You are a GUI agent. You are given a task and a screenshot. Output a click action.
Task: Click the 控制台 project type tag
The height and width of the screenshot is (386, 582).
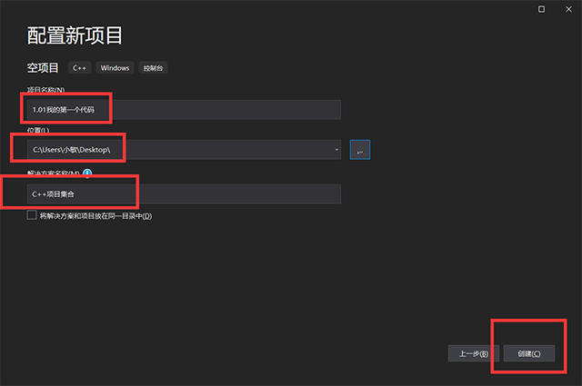coord(154,68)
